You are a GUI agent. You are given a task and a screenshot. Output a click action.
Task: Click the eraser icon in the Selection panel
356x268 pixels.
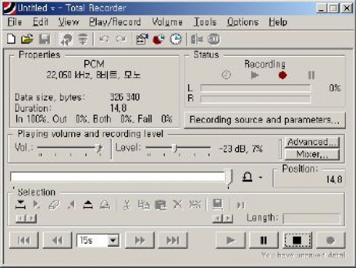point(54,205)
